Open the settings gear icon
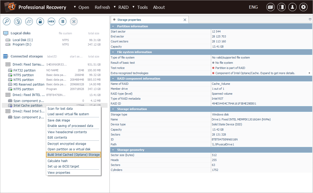Viewport: 313px width, 193px height. coord(303,7)
